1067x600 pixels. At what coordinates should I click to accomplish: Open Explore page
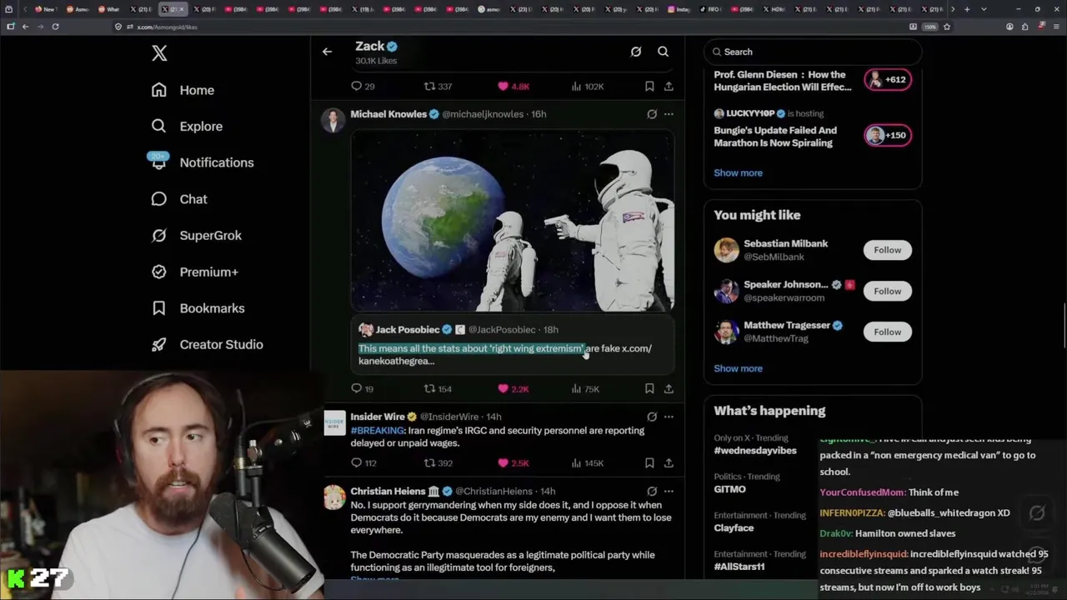click(x=201, y=127)
